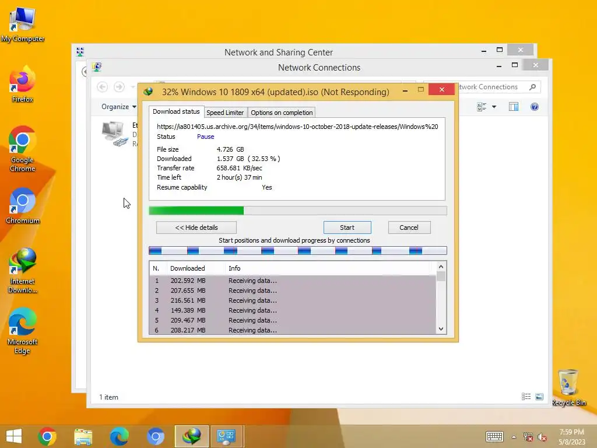
Task: Select the Ethernet adapter icon
Action: 115,134
